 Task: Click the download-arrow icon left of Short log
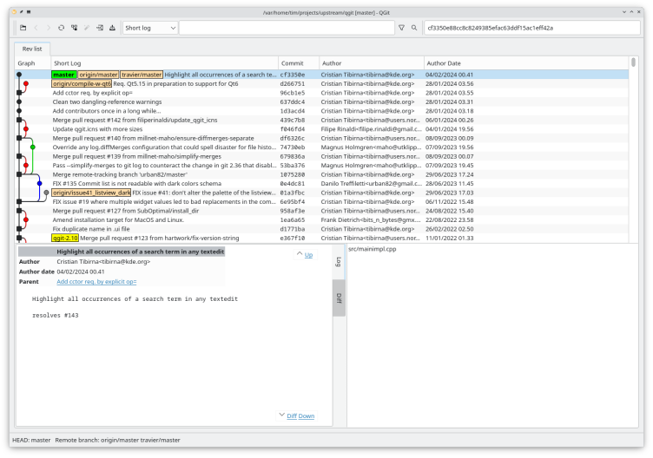pyautogui.click(x=113, y=29)
